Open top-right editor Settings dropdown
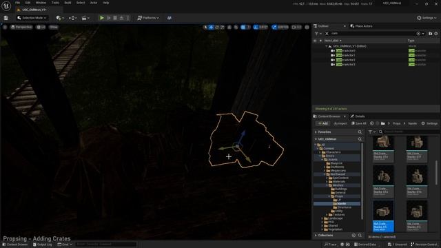 click(x=427, y=18)
